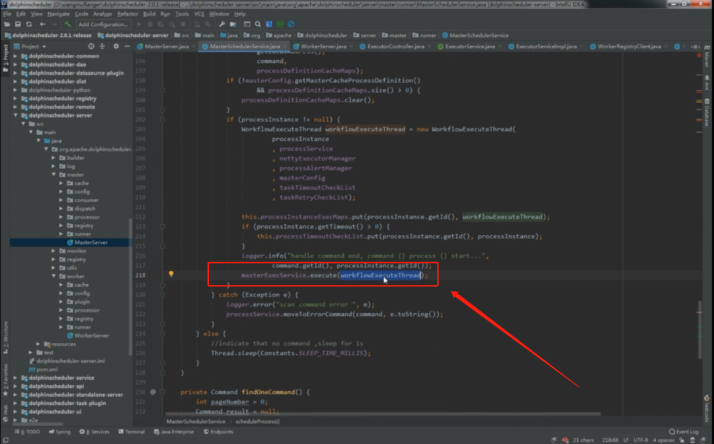
Task: Select dolphinscheduler-server.iml file
Action: pyautogui.click(x=67, y=361)
